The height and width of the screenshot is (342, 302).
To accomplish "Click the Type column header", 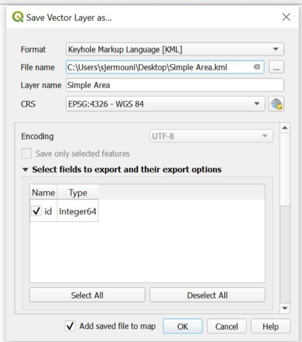I will click(78, 192).
